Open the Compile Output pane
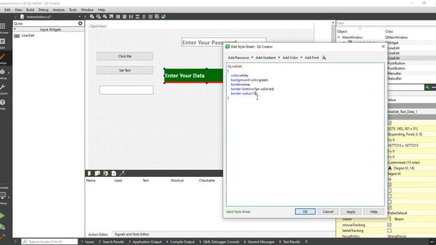The width and height of the screenshot is (436, 245). coord(181,242)
